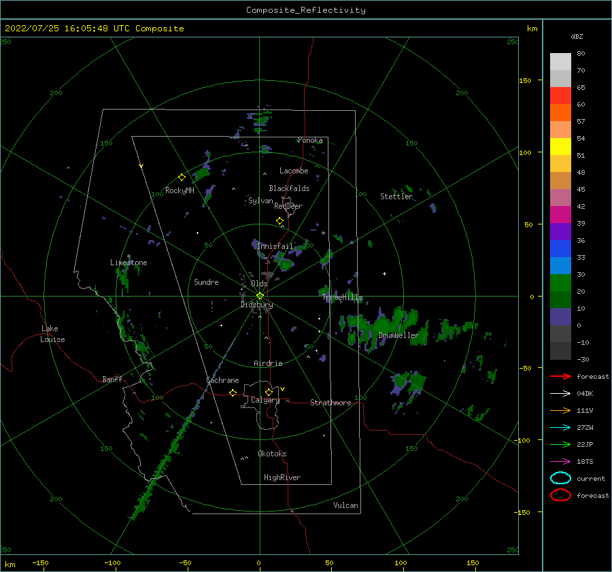Select the Blackfalds label
The width and height of the screenshot is (612, 572).
click(x=289, y=188)
